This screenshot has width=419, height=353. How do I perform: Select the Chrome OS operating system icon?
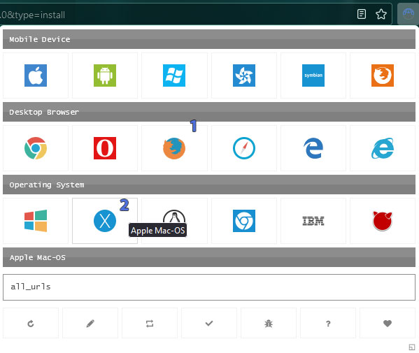244,221
